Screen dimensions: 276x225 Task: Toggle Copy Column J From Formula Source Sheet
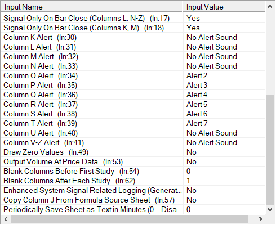(x=224, y=200)
